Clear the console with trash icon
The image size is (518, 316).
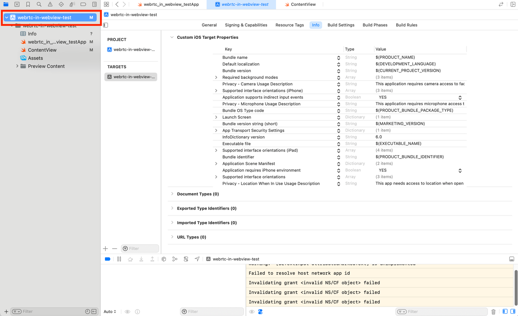coord(493,312)
